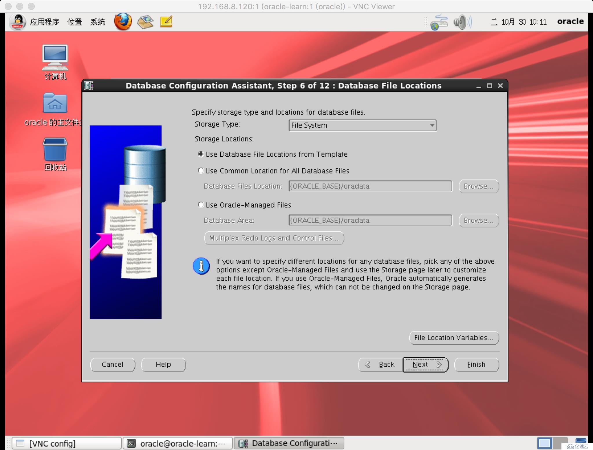Screen dimensions: 593x450
Task: Click the Finish button
Action: (477, 365)
